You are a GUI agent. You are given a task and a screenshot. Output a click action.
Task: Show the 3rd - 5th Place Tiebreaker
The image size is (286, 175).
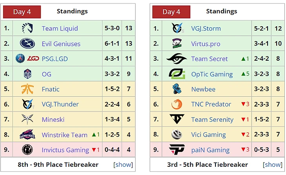(273, 164)
